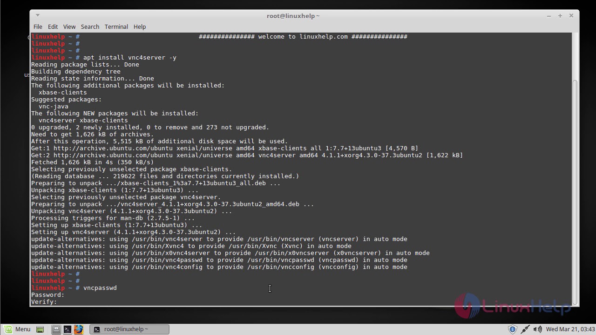The image size is (596, 335).
Task: Click the 'root@linuxhelp ~' window title text
Action: point(293,16)
